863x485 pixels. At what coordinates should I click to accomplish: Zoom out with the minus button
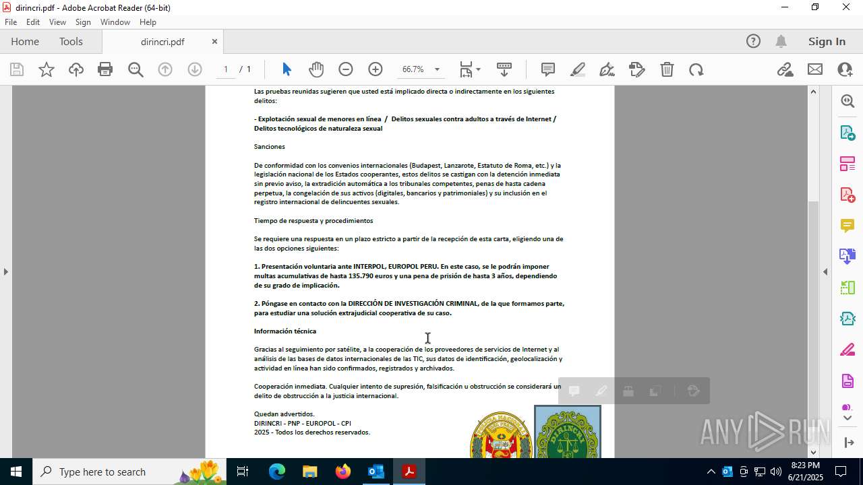click(346, 69)
